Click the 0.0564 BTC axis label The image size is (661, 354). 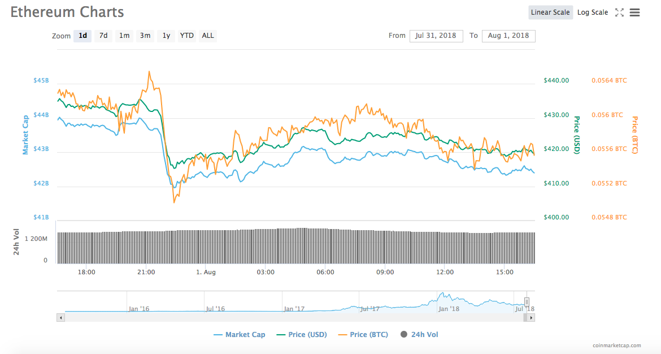pyautogui.click(x=609, y=81)
